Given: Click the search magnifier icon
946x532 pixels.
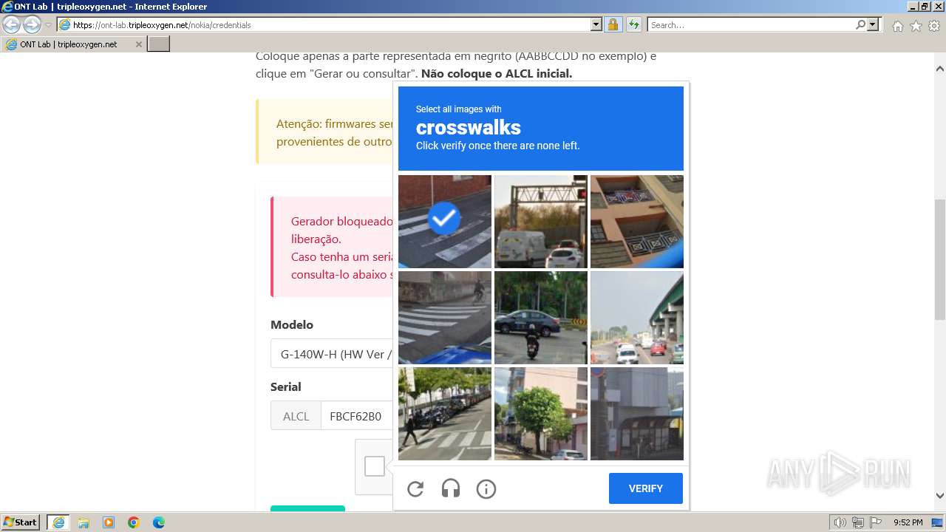Looking at the screenshot, I should [860, 24].
